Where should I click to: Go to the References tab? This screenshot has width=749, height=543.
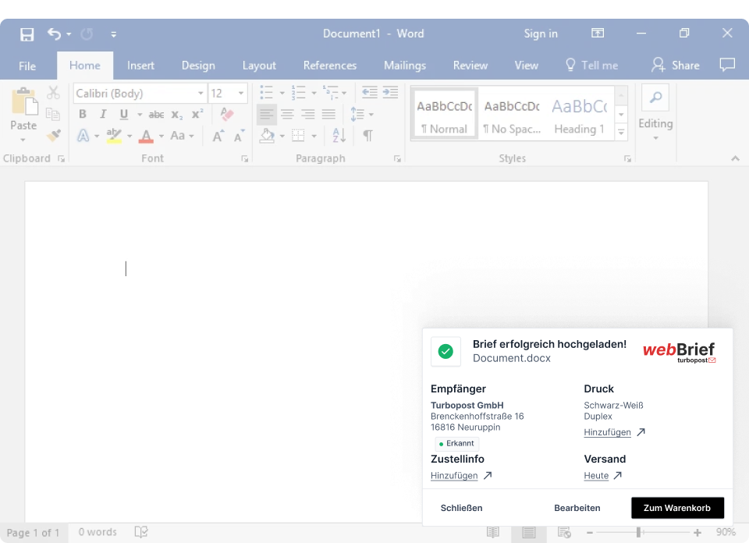(x=329, y=66)
